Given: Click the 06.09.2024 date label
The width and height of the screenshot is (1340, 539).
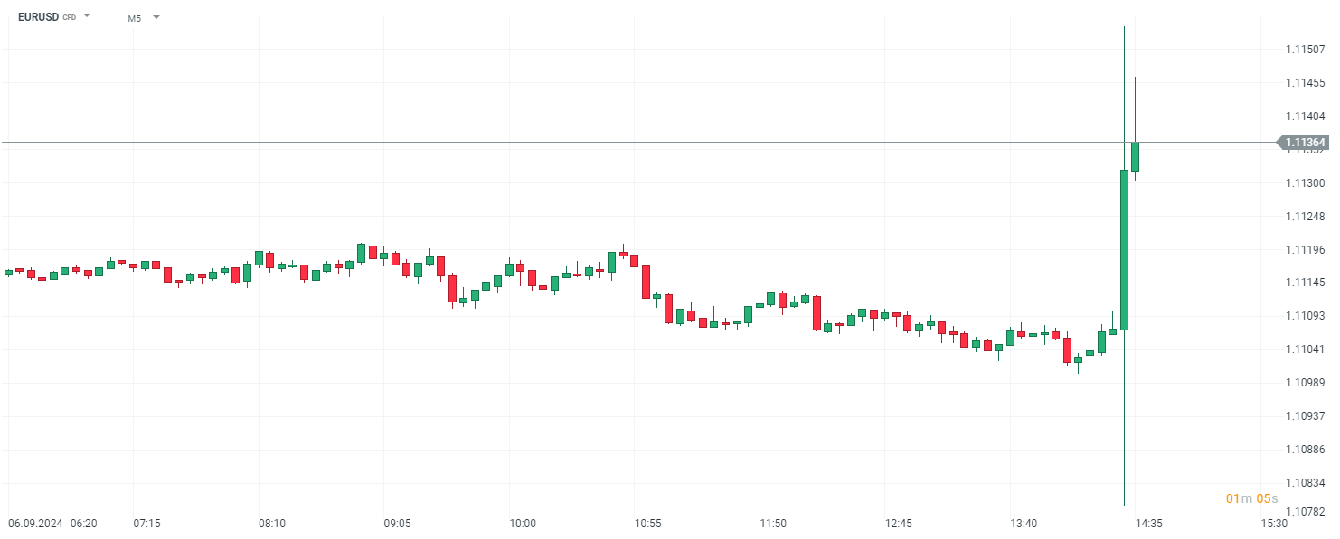Looking at the screenshot, I should 33,524.
